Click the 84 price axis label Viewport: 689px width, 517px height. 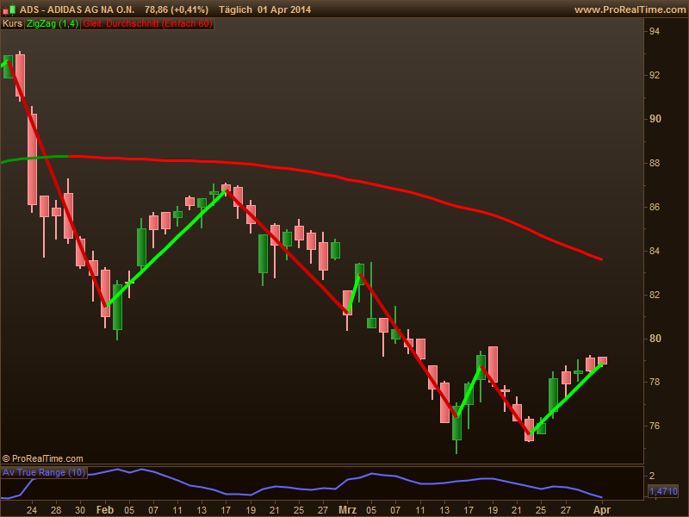tap(655, 251)
